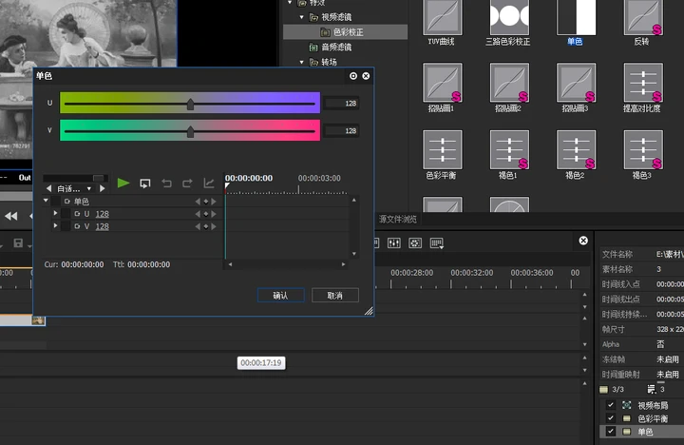Uncheck the 视频布局 effect checkbox
Image resolution: width=684 pixels, height=445 pixels.
(x=611, y=405)
